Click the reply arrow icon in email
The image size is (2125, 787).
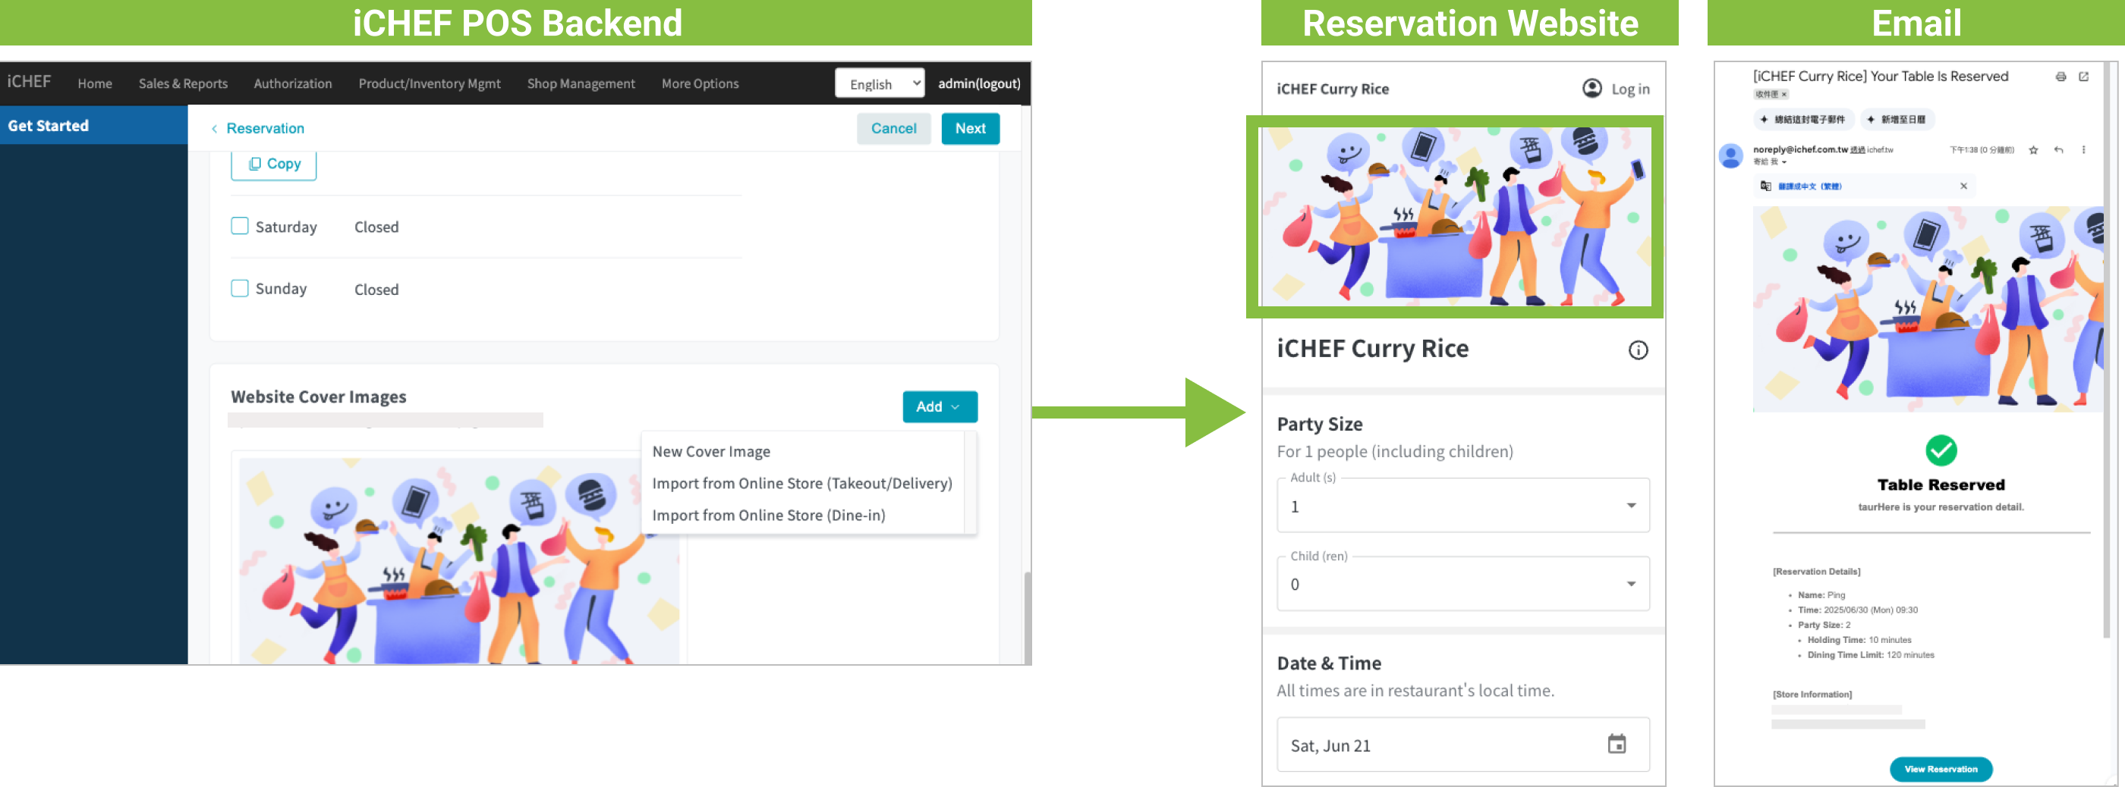[2058, 150]
